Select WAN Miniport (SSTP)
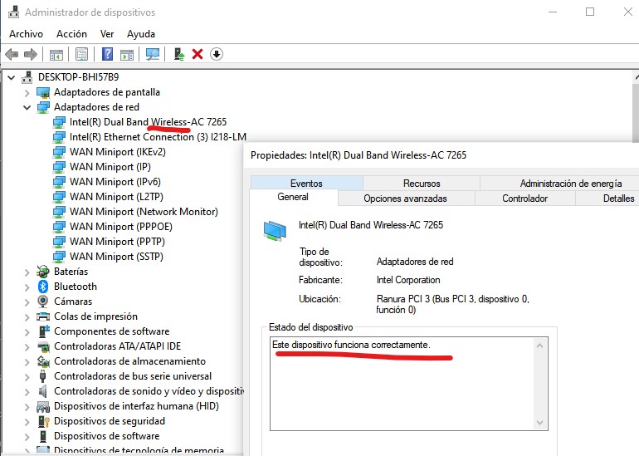This screenshot has width=639, height=456. pos(116,257)
